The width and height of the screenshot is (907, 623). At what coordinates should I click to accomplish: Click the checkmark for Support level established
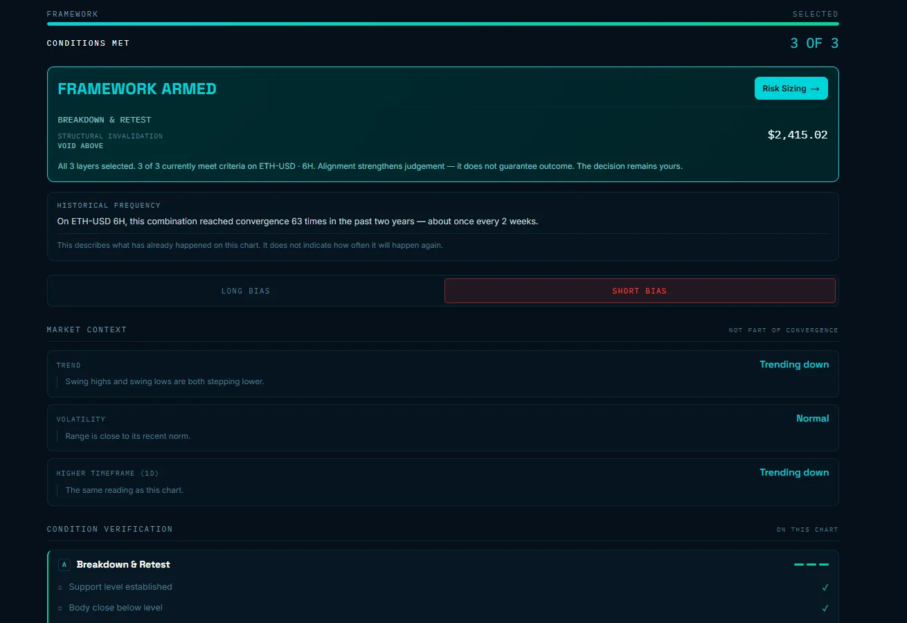pyautogui.click(x=825, y=588)
